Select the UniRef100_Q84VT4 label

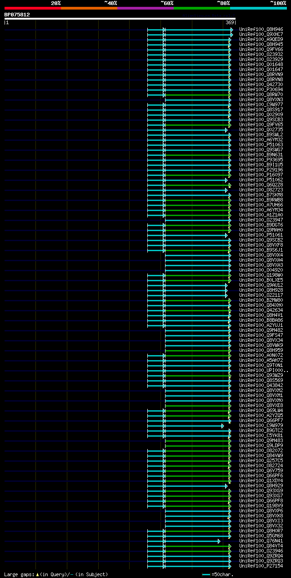(261, 546)
